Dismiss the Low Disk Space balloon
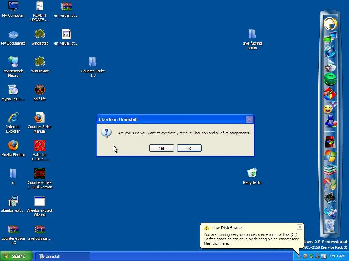The height and width of the screenshot is (261, 349). 299,227
